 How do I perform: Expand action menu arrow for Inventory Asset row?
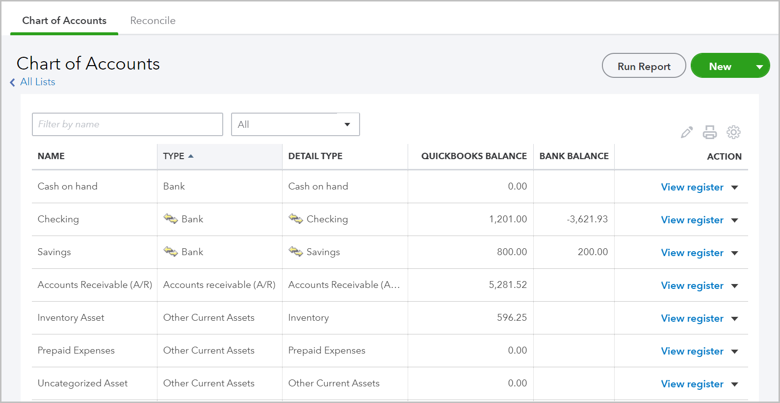tap(734, 319)
